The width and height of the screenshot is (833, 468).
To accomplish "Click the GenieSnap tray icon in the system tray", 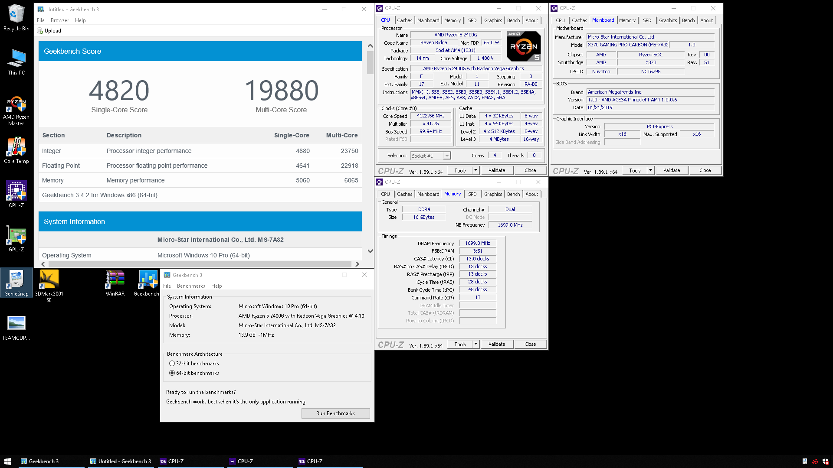I will pos(805,461).
